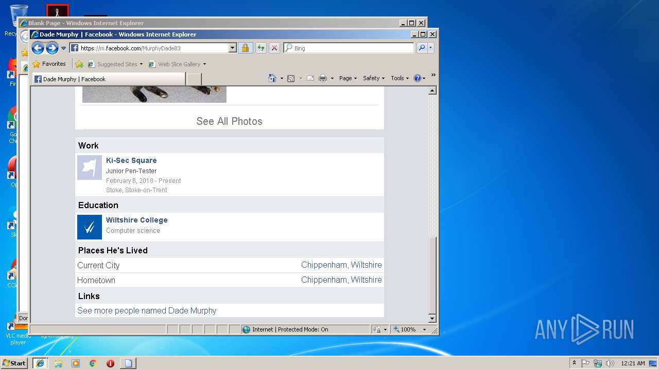Expand the Suggested Sites dropdown arrow
The image size is (659, 370).
pos(141,64)
